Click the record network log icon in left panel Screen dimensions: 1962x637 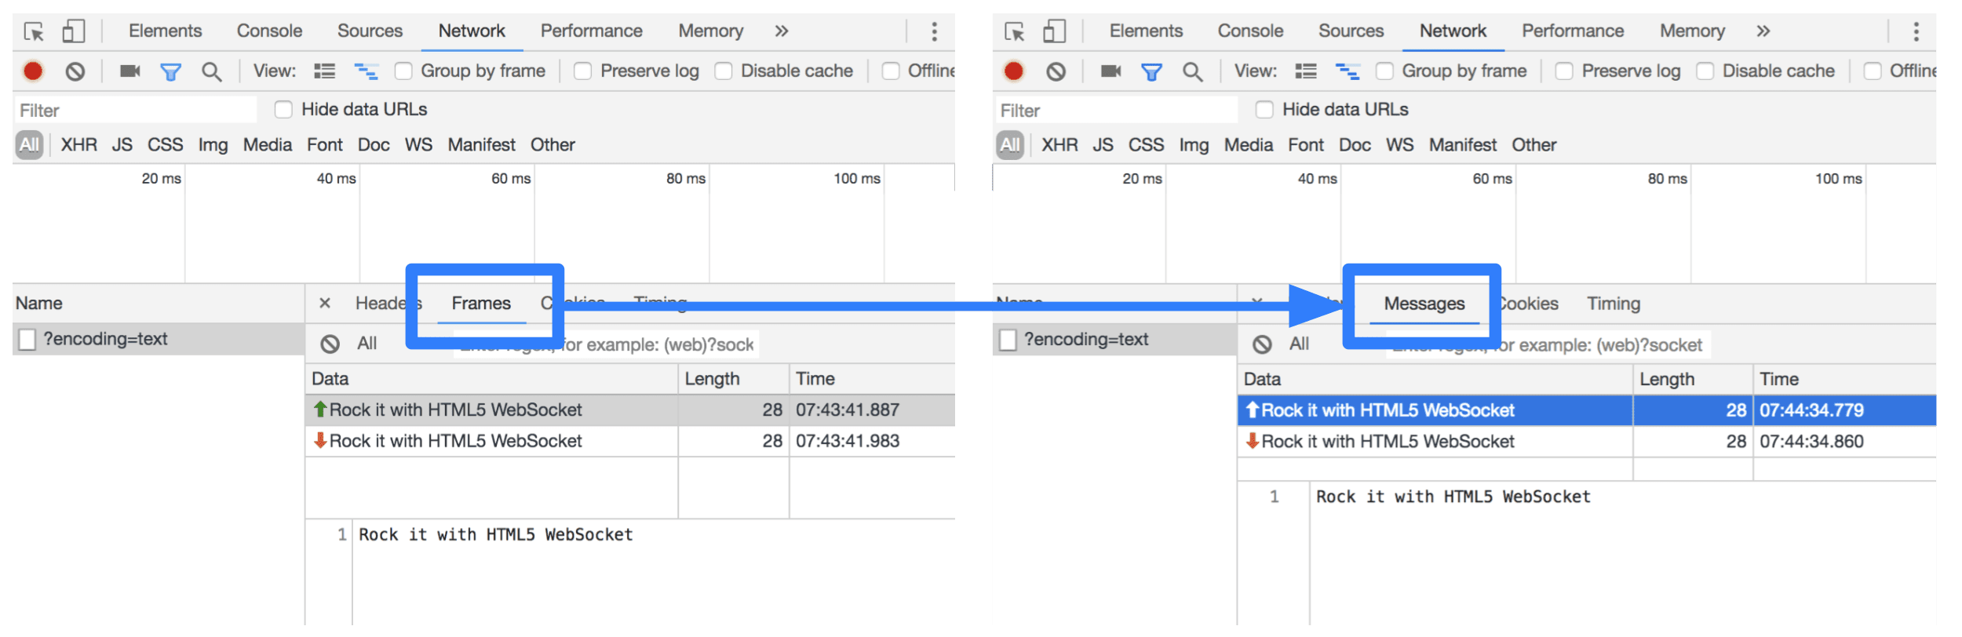pyautogui.click(x=33, y=71)
